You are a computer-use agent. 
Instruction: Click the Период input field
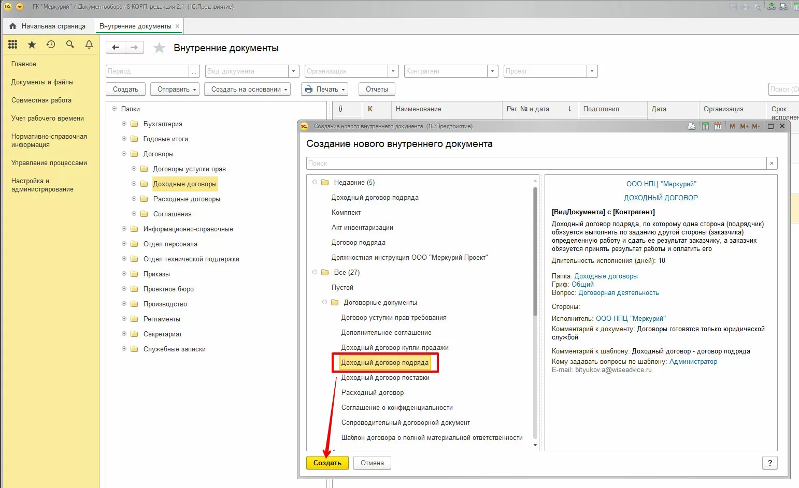(x=148, y=71)
